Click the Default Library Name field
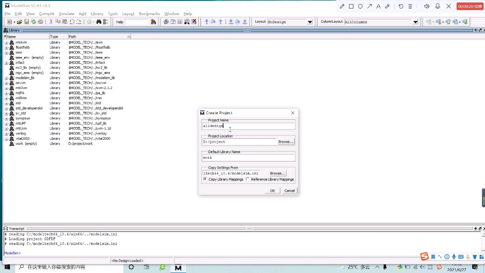485x273 pixels. coord(248,157)
